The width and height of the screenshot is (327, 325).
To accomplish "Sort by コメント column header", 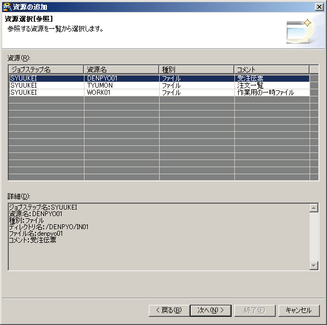I will [272, 69].
